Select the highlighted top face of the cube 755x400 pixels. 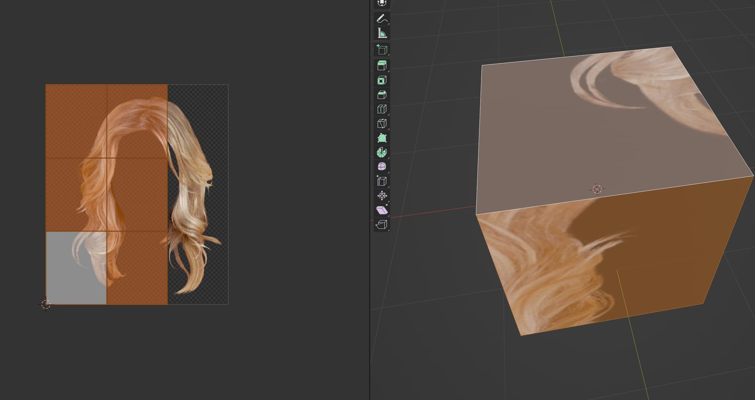tap(570, 137)
